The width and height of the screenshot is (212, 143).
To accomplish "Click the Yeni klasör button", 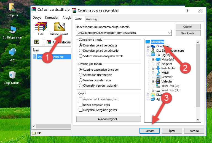I will coord(188,33).
